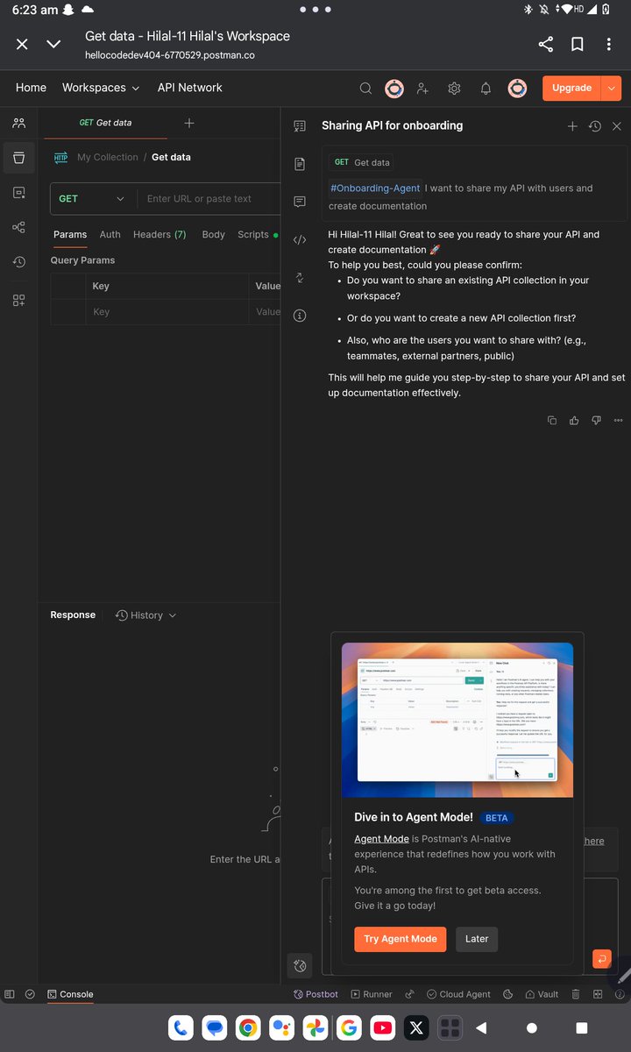The height and width of the screenshot is (1052, 631).
Task: Open Vault in the status bar
Action: tap(541, 994)
